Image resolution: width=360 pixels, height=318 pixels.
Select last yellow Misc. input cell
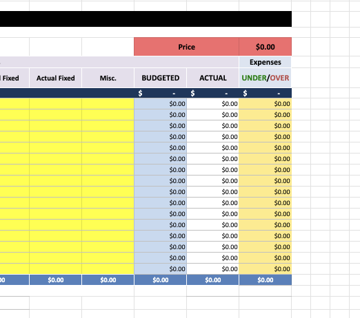[108, 269]
